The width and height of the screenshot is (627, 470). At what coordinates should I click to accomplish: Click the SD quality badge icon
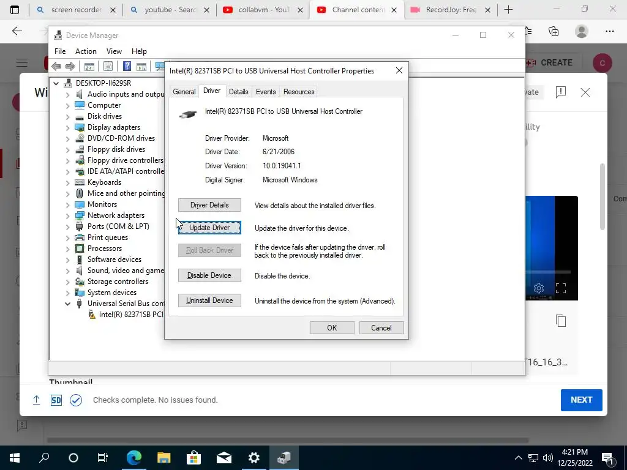56,400
